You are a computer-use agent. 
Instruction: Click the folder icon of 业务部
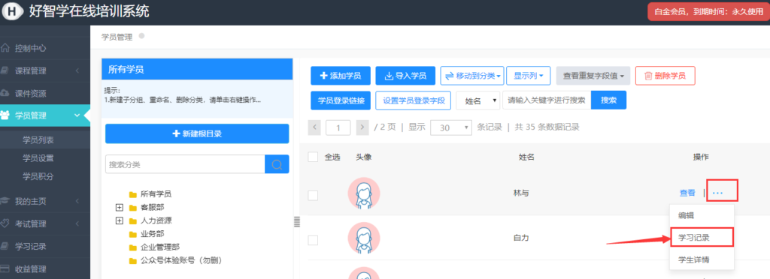[x=132, y=234]
